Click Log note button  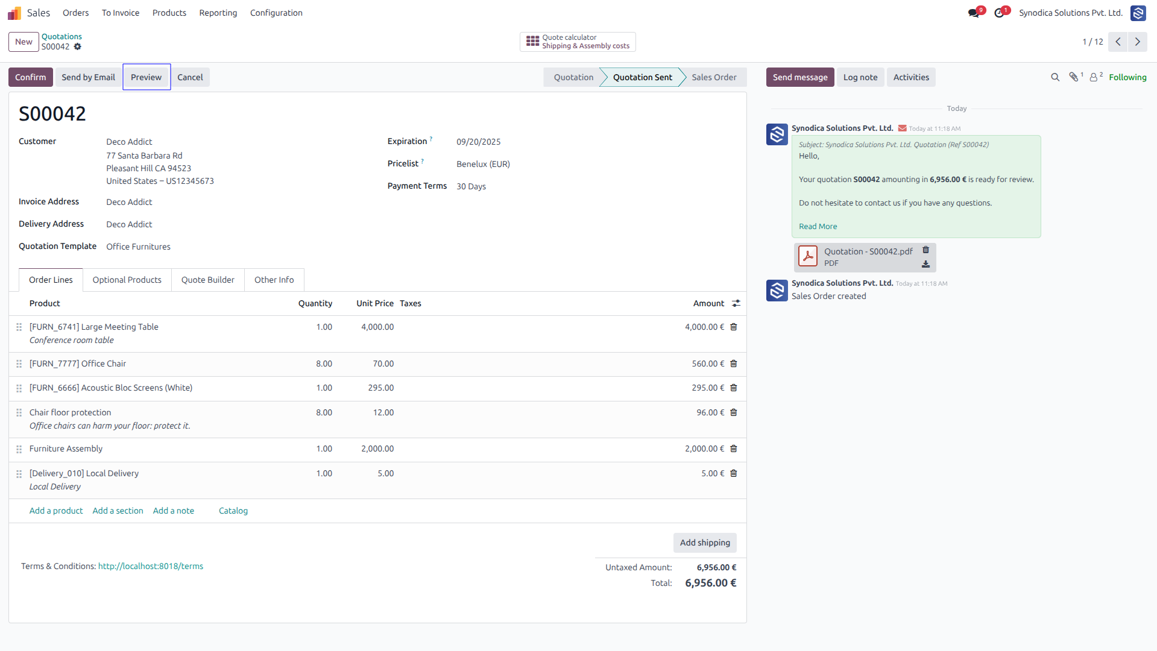tap(860, 77)
